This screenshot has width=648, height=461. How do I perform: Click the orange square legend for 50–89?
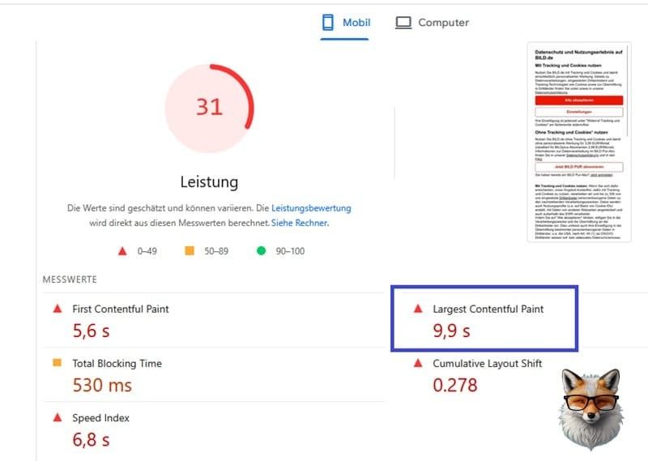(x=190, y=251)
